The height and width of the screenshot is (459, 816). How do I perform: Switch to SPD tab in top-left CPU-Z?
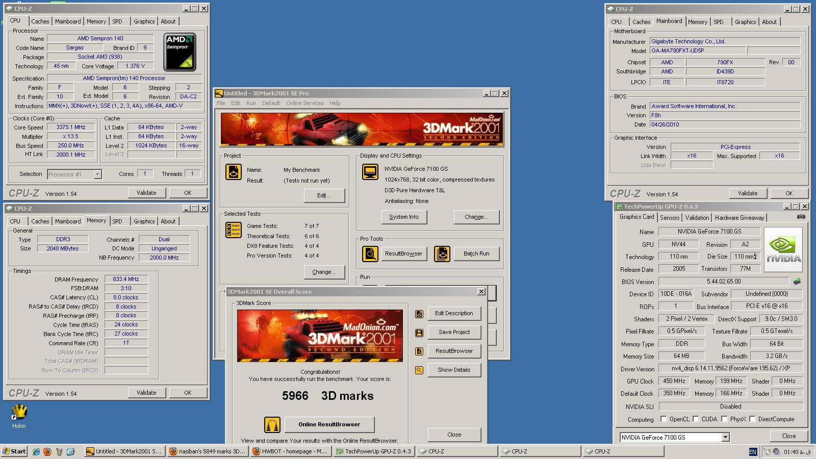(x=117, y=21)
